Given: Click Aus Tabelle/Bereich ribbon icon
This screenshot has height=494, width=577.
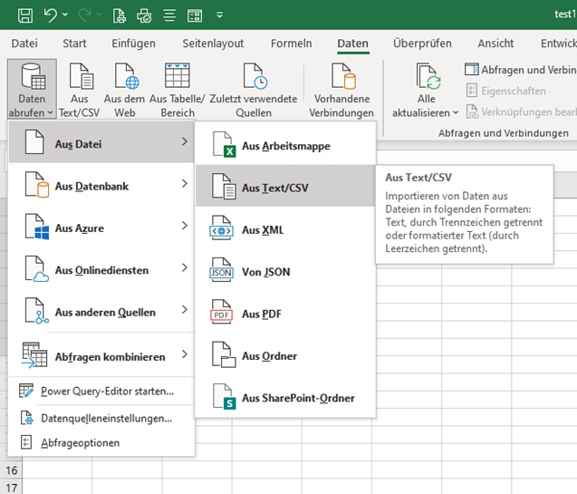Looking at the screenshot, I should [178, 90].
